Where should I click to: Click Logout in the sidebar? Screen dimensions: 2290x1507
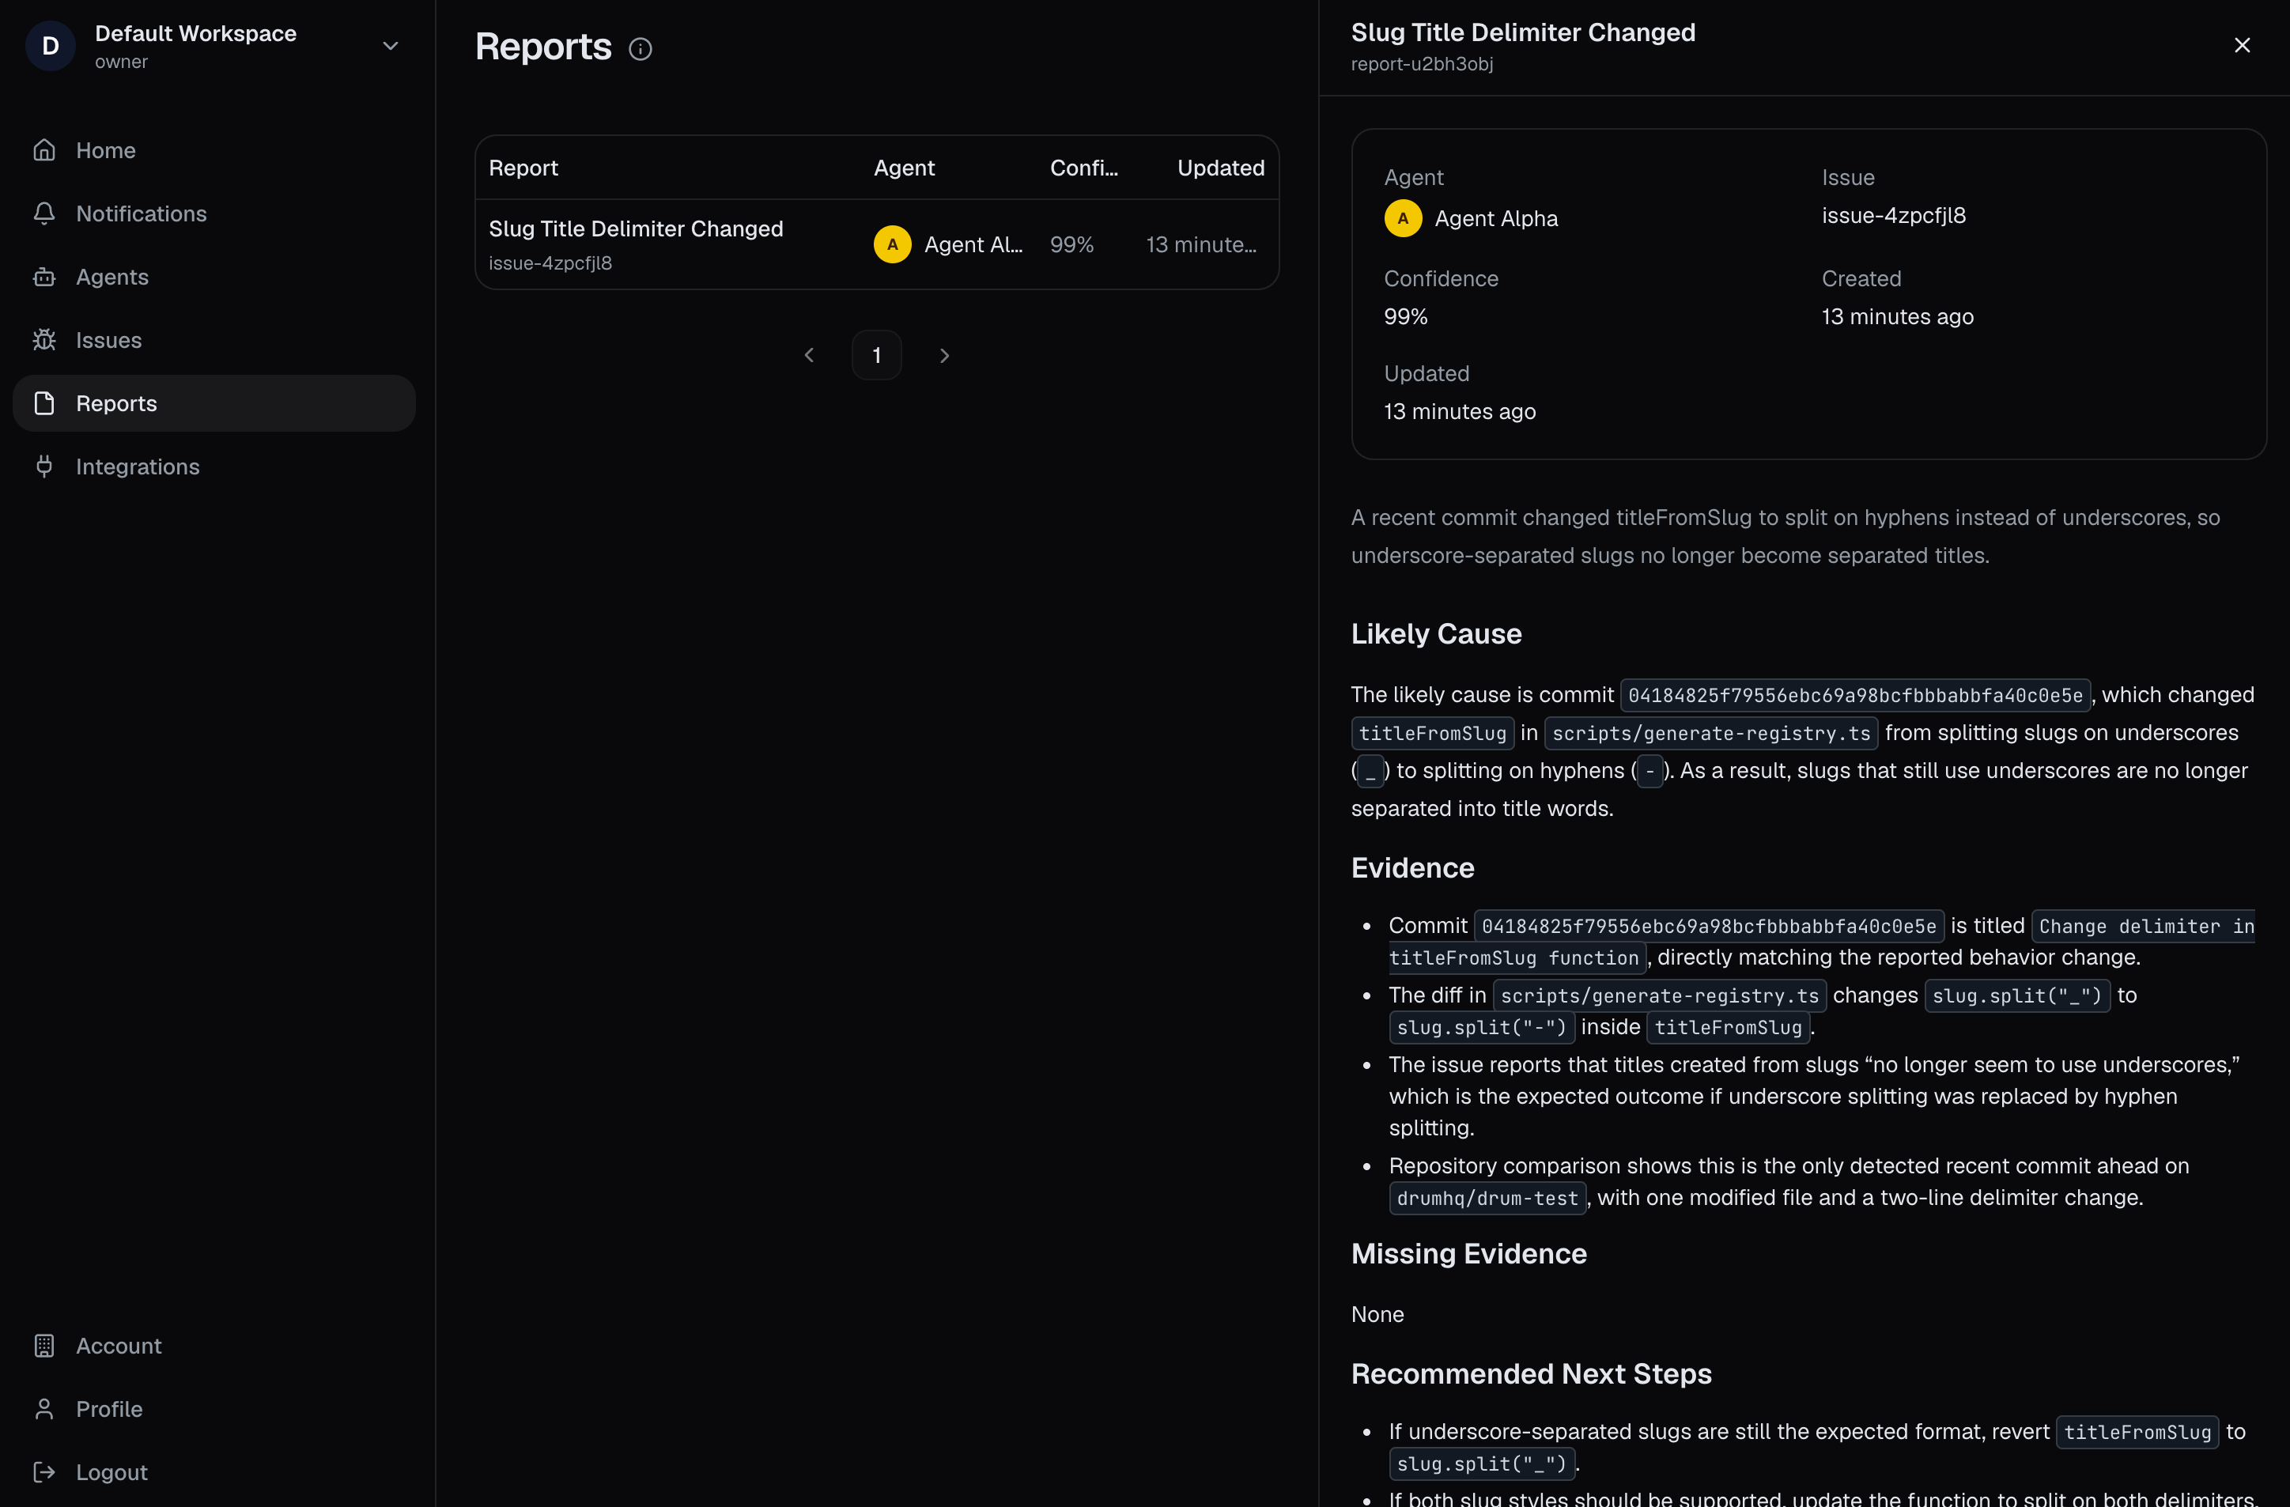[214, 1472]
